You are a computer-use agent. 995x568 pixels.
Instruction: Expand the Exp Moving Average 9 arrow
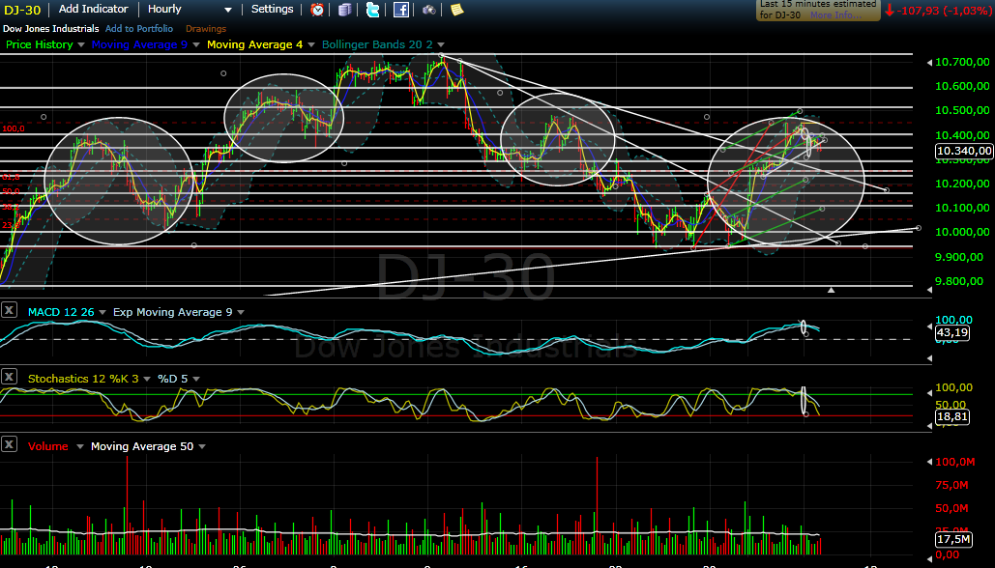(241, 313)
